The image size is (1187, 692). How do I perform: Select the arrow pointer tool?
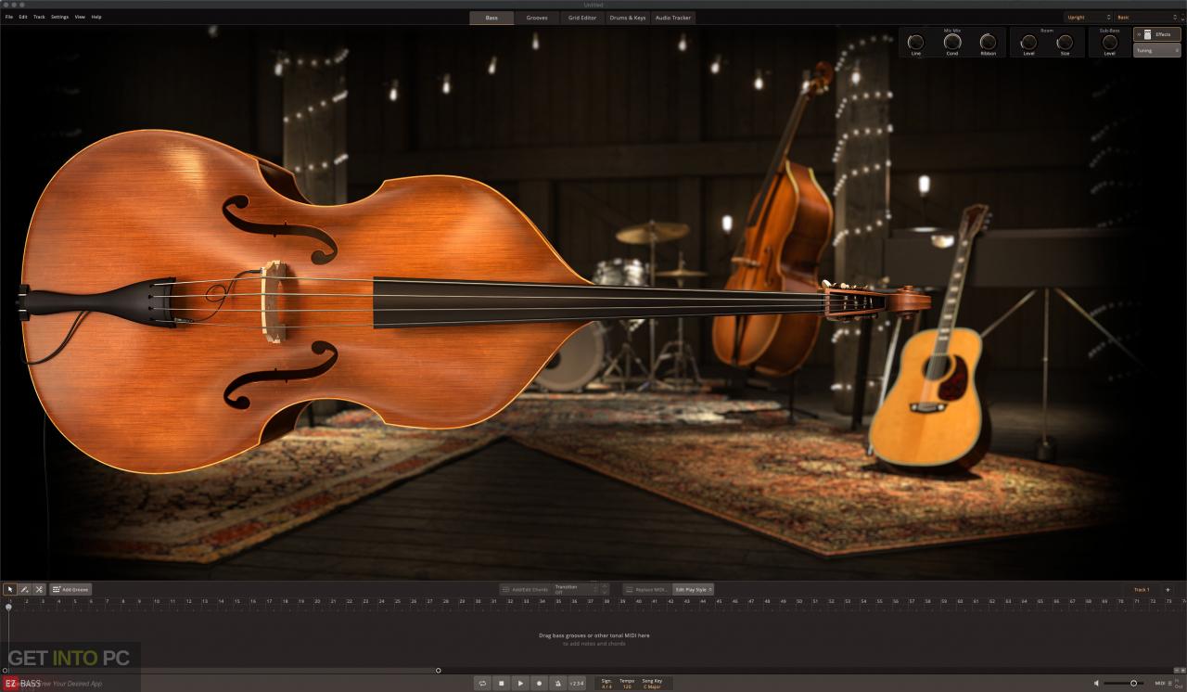(x=10, y=589)
